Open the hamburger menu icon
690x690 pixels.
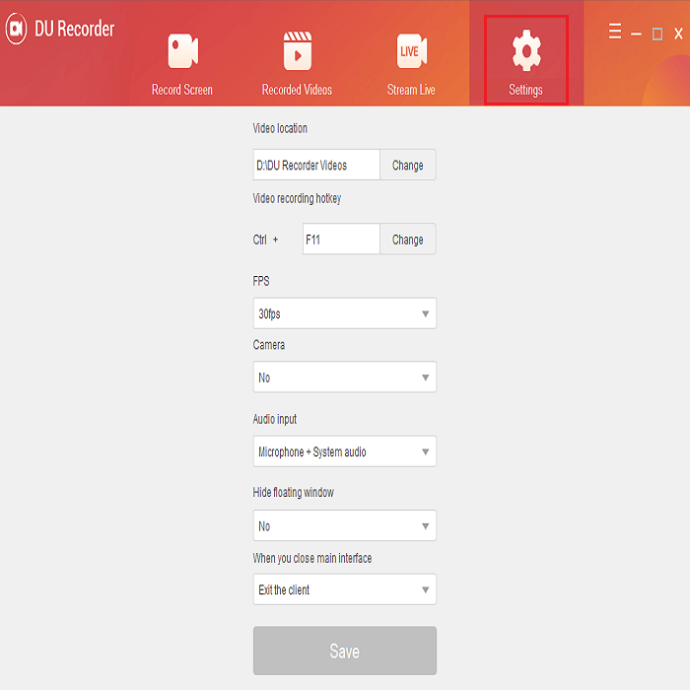(x=615, y=32)
